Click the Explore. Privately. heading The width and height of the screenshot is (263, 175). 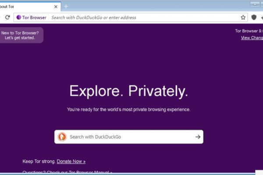(x=128, y=91)
